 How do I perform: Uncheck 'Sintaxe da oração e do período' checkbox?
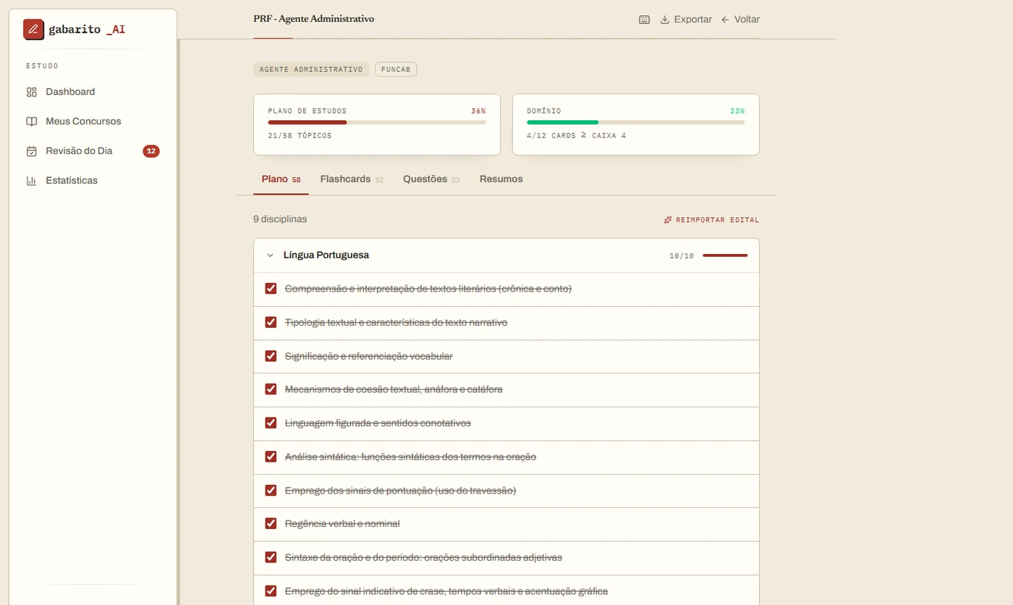(271, 557)
